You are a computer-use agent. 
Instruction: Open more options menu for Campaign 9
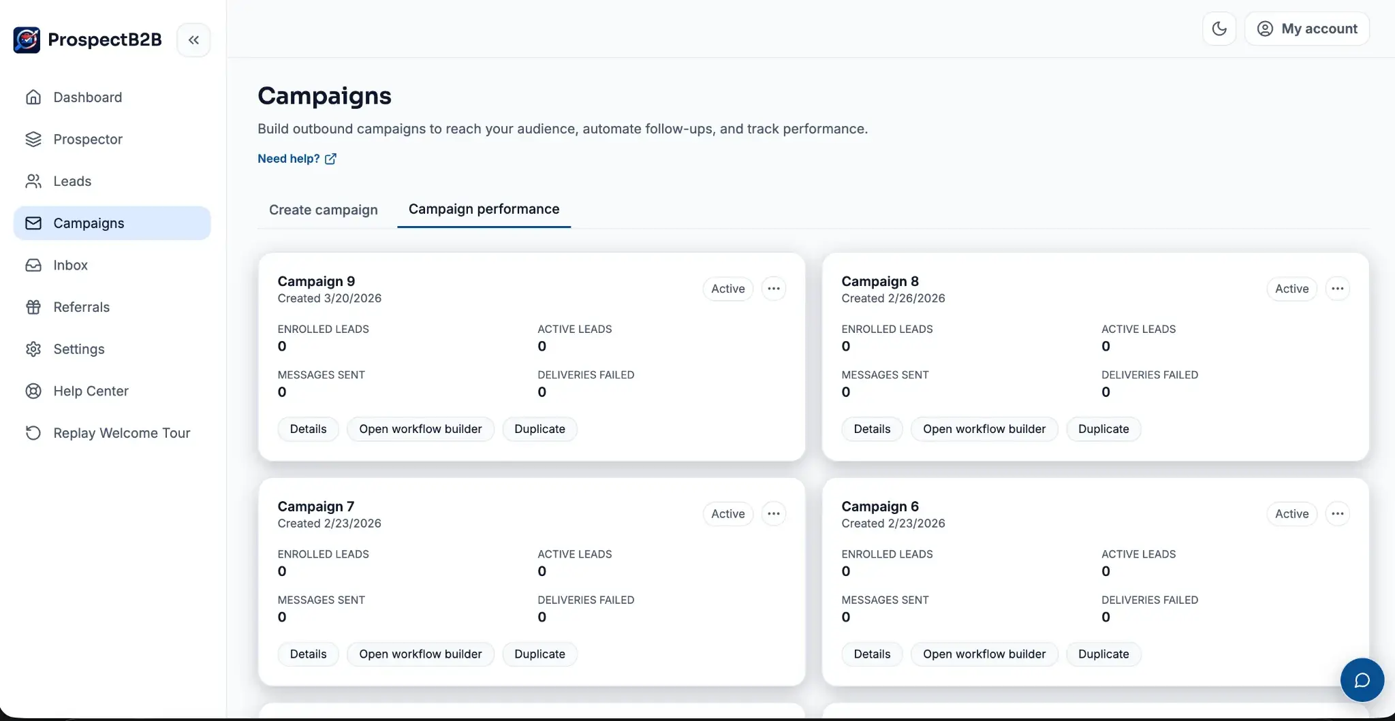774,289
